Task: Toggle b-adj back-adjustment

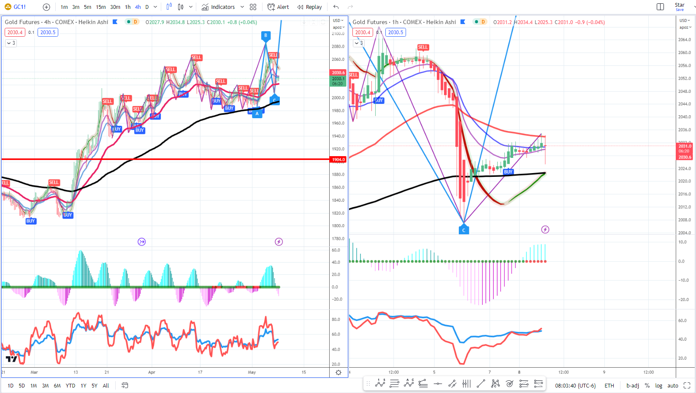Action: point(633,385)
